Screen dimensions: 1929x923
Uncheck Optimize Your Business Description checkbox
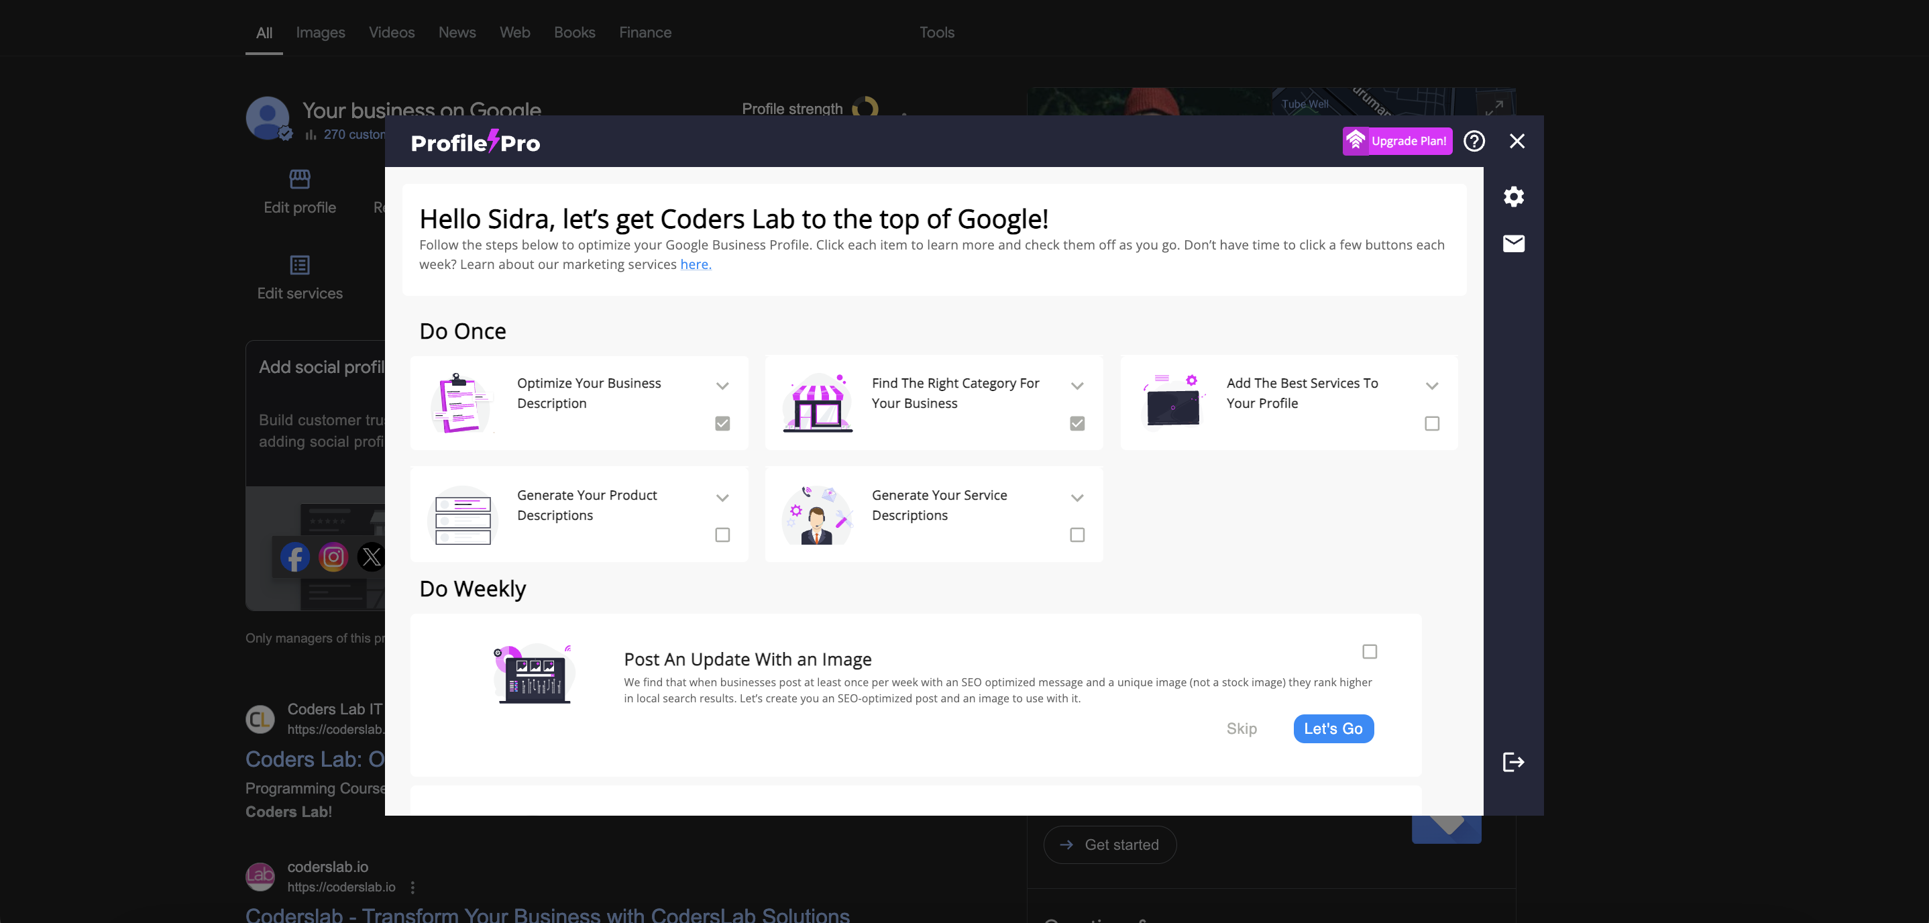[722, 423]
